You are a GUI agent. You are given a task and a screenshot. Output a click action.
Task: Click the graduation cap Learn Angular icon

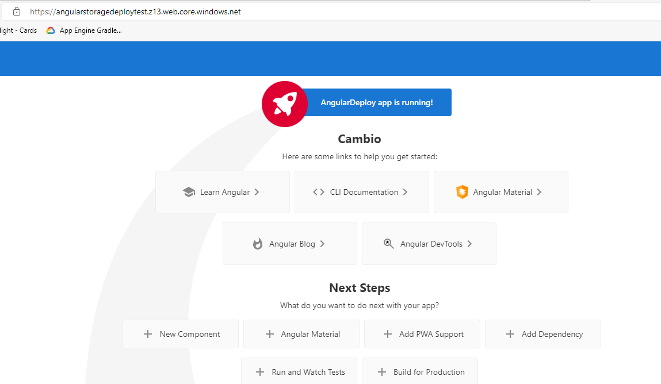pos(189,192)
